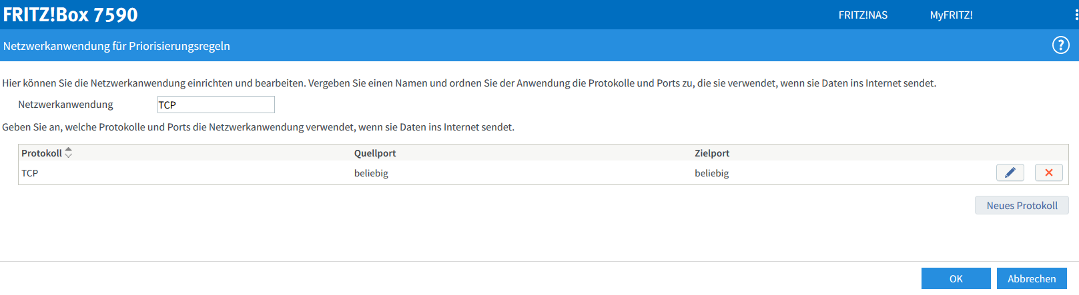Confirm the settings with OK
Screen dimensions: 1079x295
[956, 279]
